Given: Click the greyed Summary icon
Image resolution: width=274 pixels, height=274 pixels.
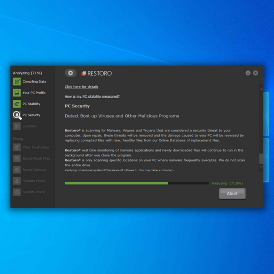Looking at the screenshot, I should 17,126.
